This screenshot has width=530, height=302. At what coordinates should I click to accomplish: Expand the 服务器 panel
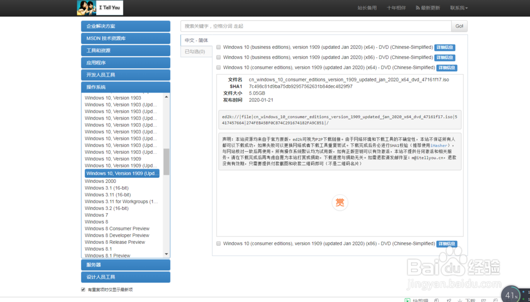tap(126, 265)
